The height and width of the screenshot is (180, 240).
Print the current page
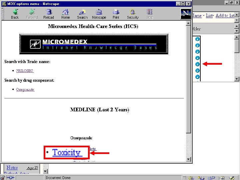(x=116, y=14)
